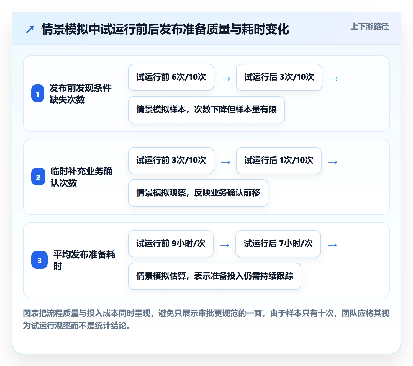413x366 pixels.
Task: Click the title 情景模拟中试运行前后发布准备质量与耗时变化
Action: [x=165, y=29]
